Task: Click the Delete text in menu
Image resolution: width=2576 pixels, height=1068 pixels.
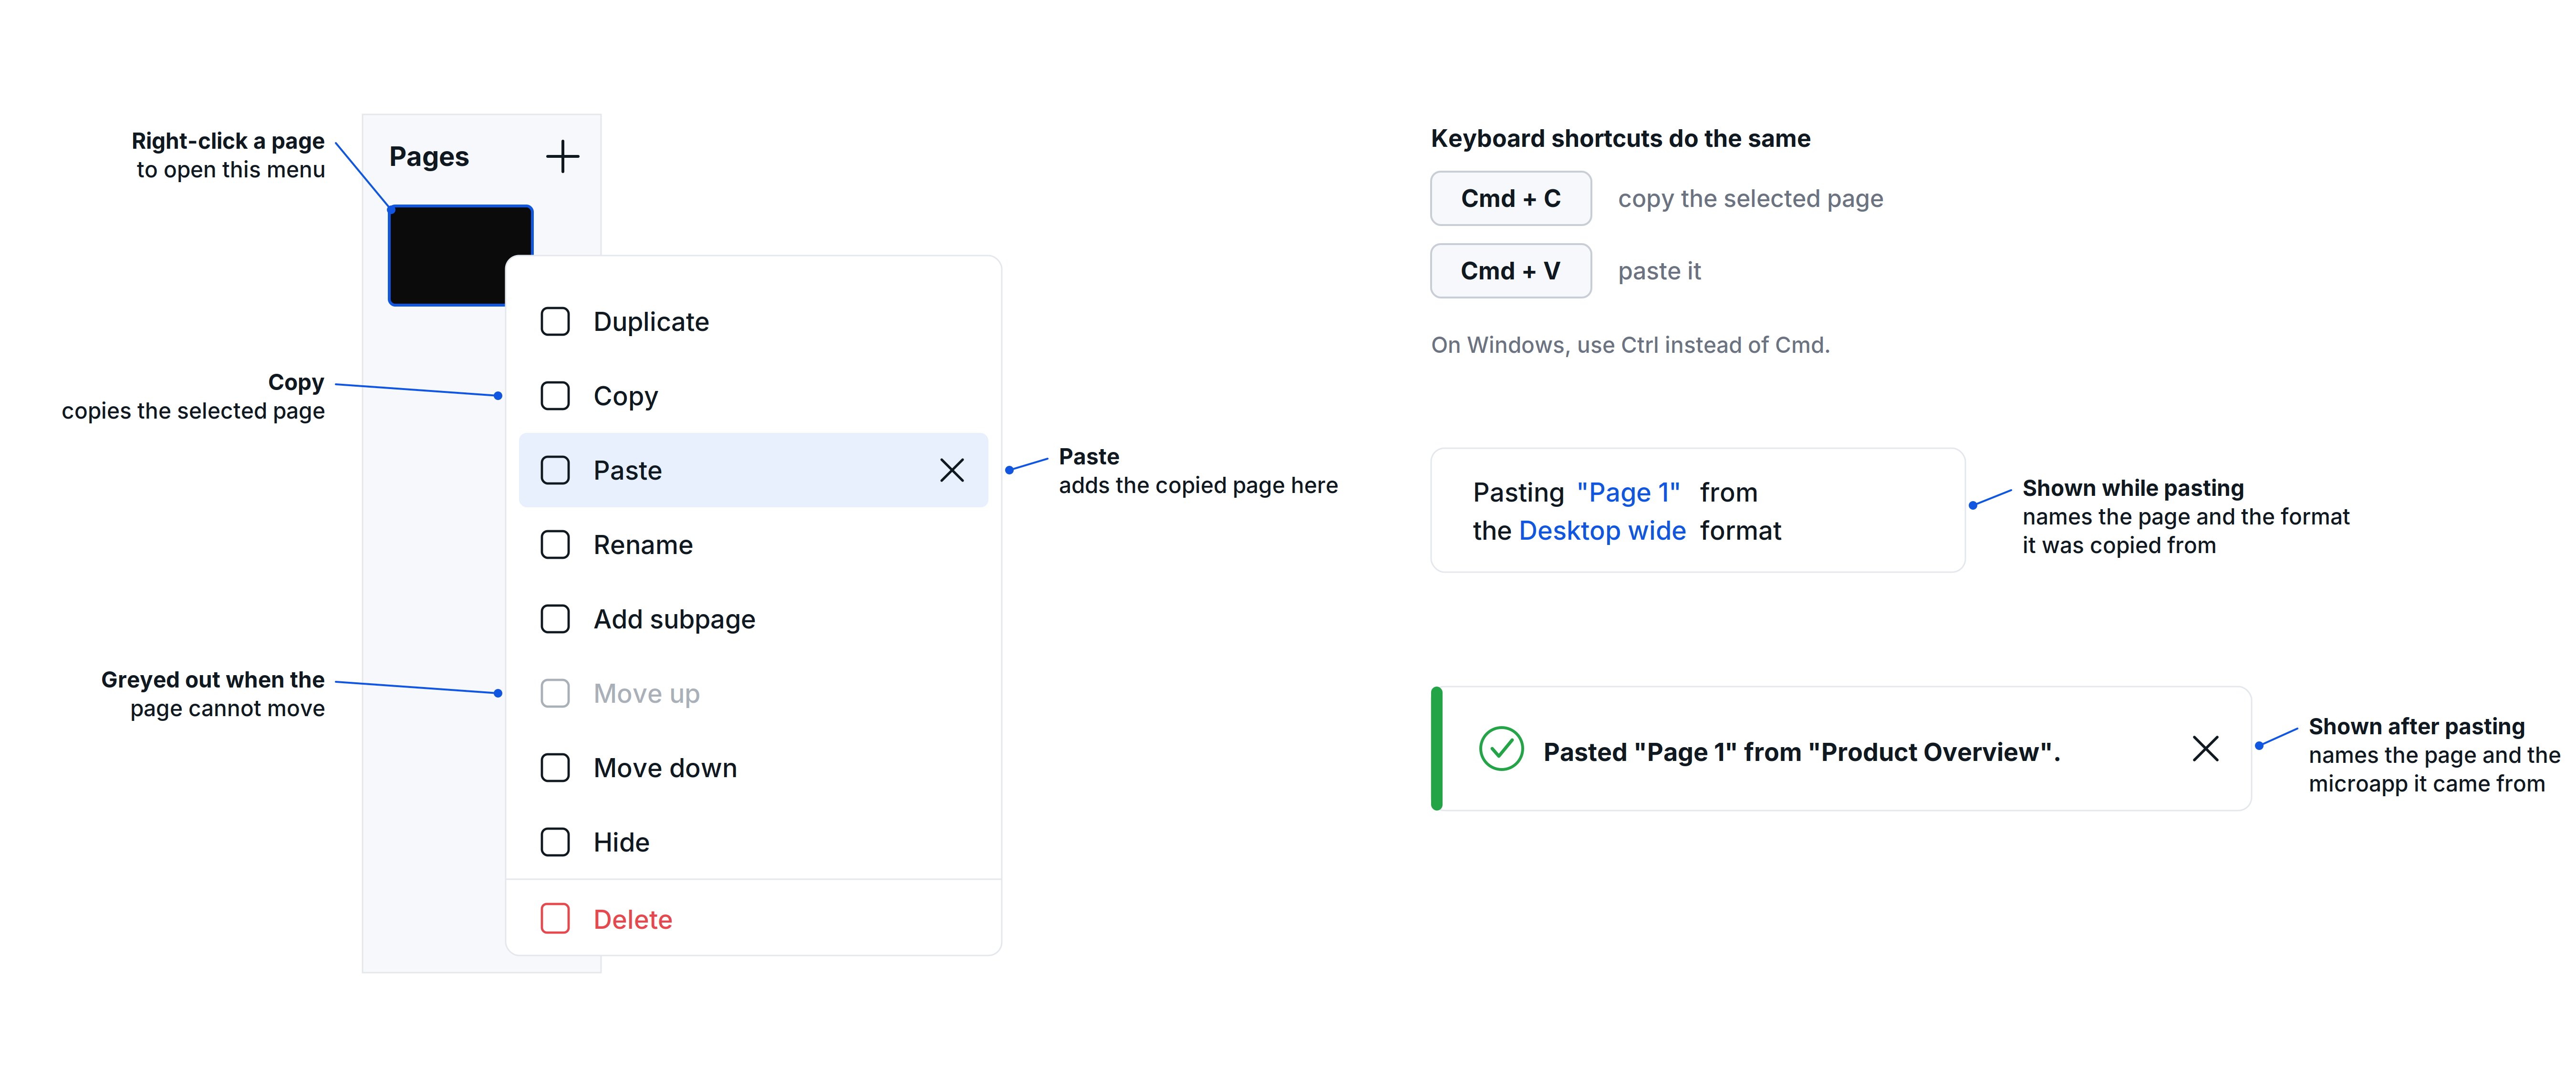Action: coord(632,919)
